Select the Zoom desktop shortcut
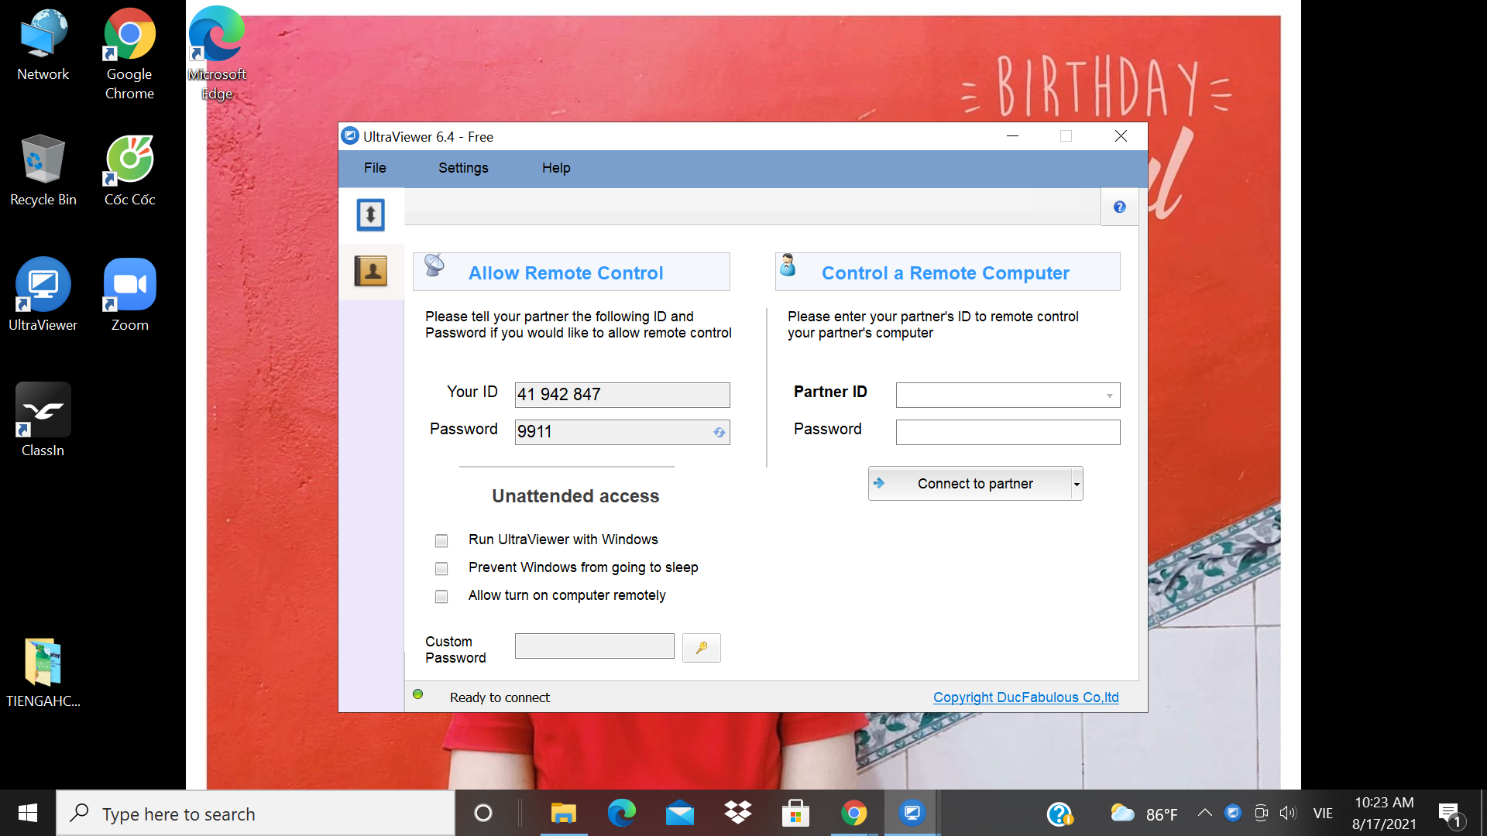This screenshot has width=1487, height=836. [x=129, y=295]
